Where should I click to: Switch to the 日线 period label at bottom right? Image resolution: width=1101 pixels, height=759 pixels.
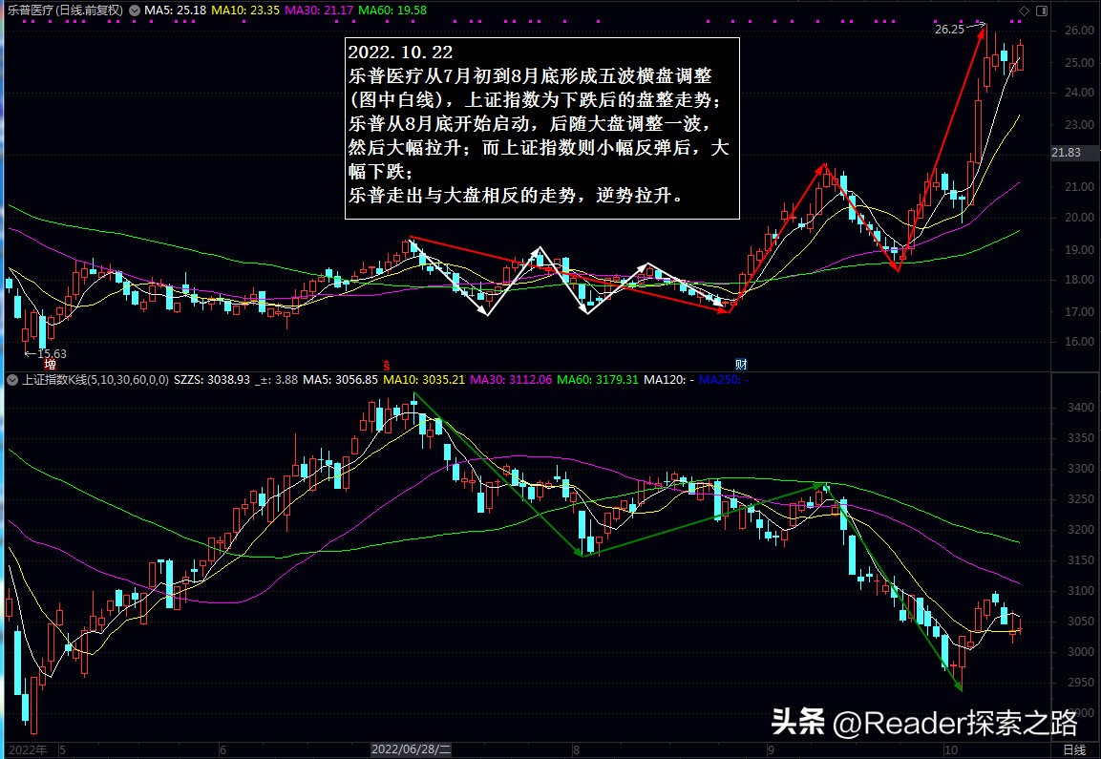coord(1076,749)
